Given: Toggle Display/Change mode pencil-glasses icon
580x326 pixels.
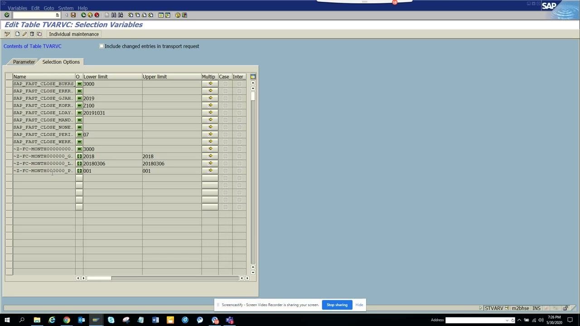Looking at the screenshot, I should [x=7, y=34].
